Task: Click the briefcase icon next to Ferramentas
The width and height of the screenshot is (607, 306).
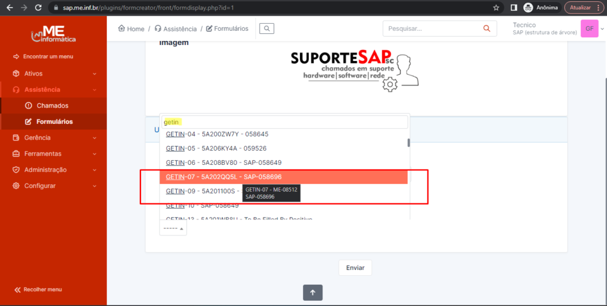Action: tap(16, 154)
